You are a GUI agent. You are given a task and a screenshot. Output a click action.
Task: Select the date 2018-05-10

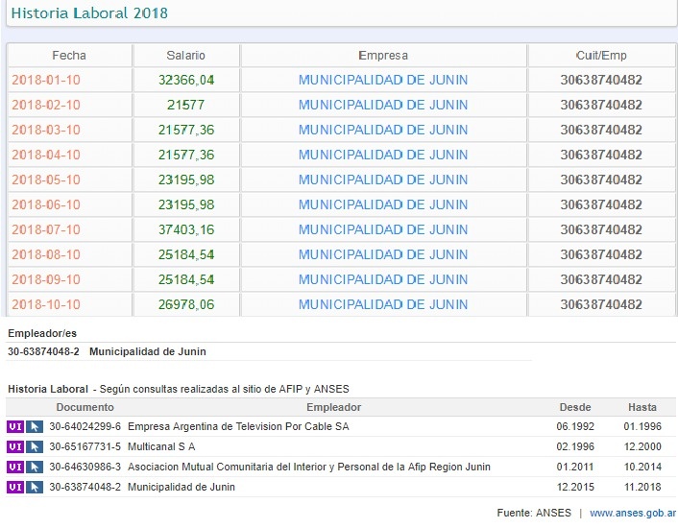pyautogui.click(x=46, y=180)
